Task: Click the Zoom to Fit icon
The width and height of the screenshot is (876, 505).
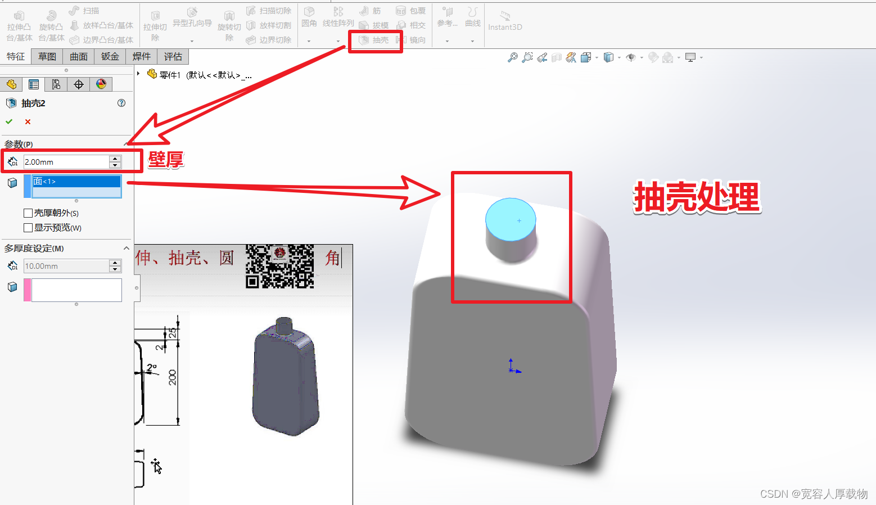Action: coord(512,57)
